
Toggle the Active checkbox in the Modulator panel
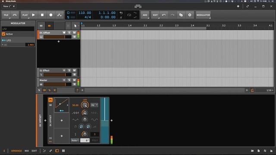point(3,34)
